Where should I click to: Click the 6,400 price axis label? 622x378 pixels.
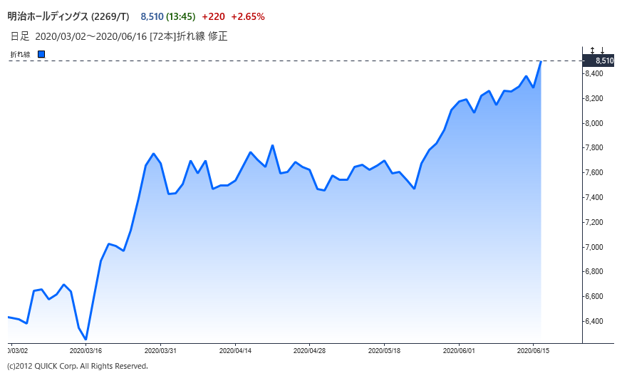[594, 321]
